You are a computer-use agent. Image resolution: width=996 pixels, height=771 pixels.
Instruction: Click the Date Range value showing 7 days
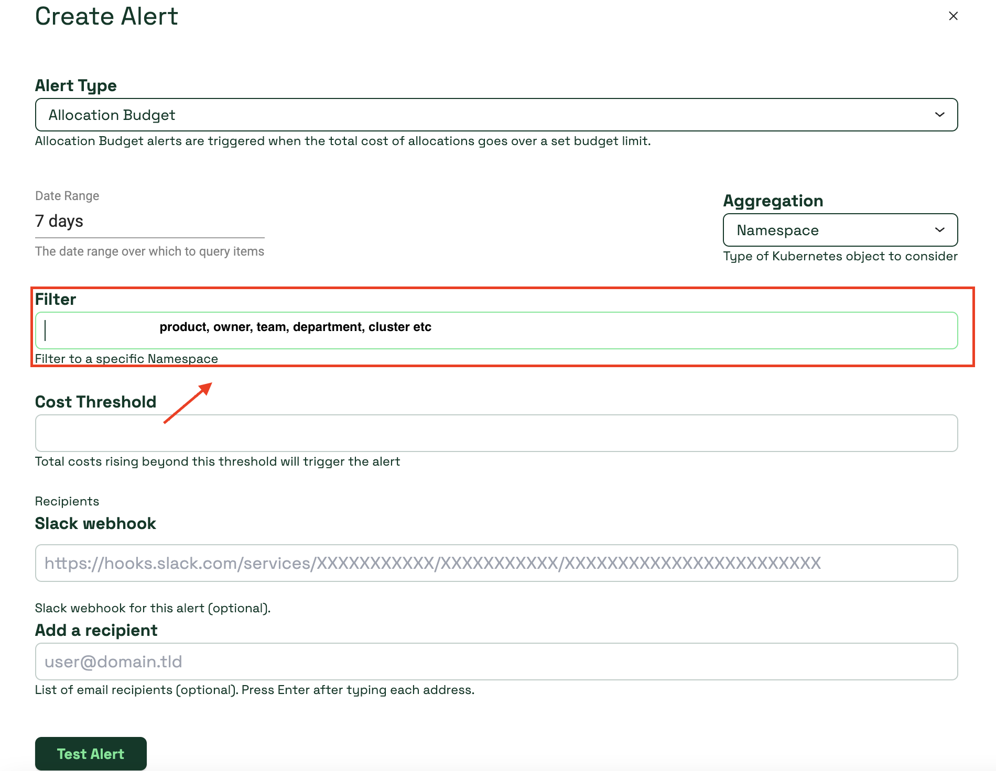click(59, 221)
